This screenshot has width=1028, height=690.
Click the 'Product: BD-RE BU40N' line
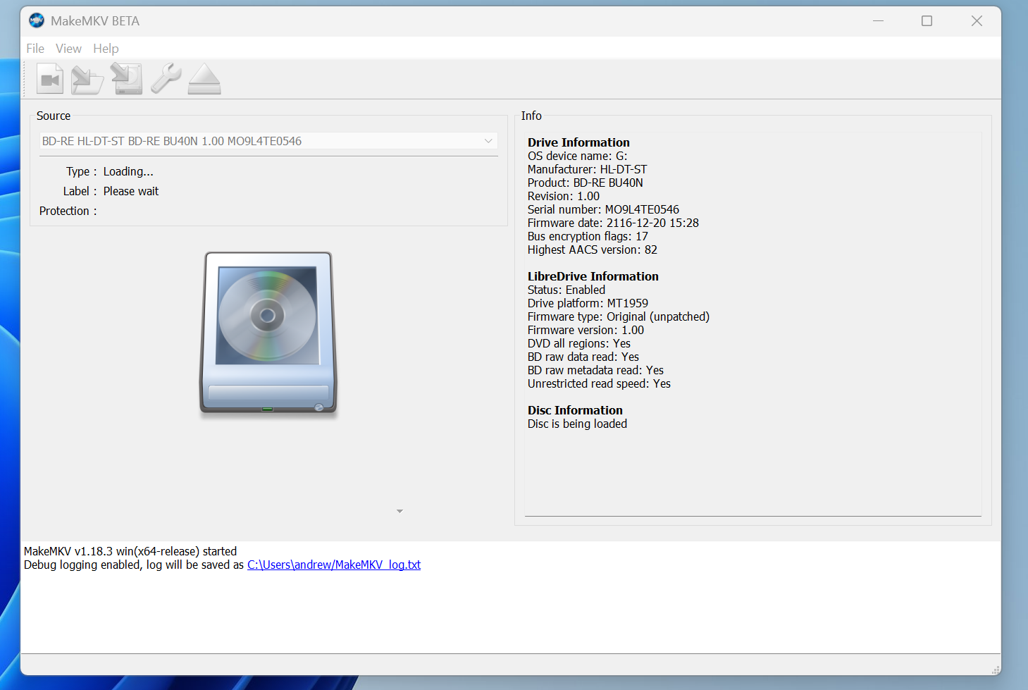[585, 183]
